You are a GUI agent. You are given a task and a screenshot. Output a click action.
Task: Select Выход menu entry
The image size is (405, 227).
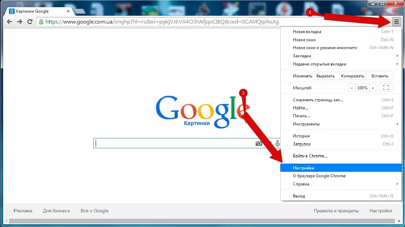tap(341, 196)
